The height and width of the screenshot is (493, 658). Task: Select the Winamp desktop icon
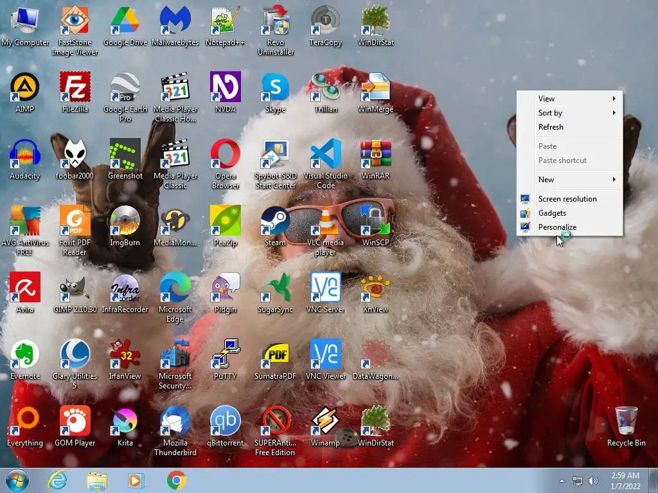[325, 426]
